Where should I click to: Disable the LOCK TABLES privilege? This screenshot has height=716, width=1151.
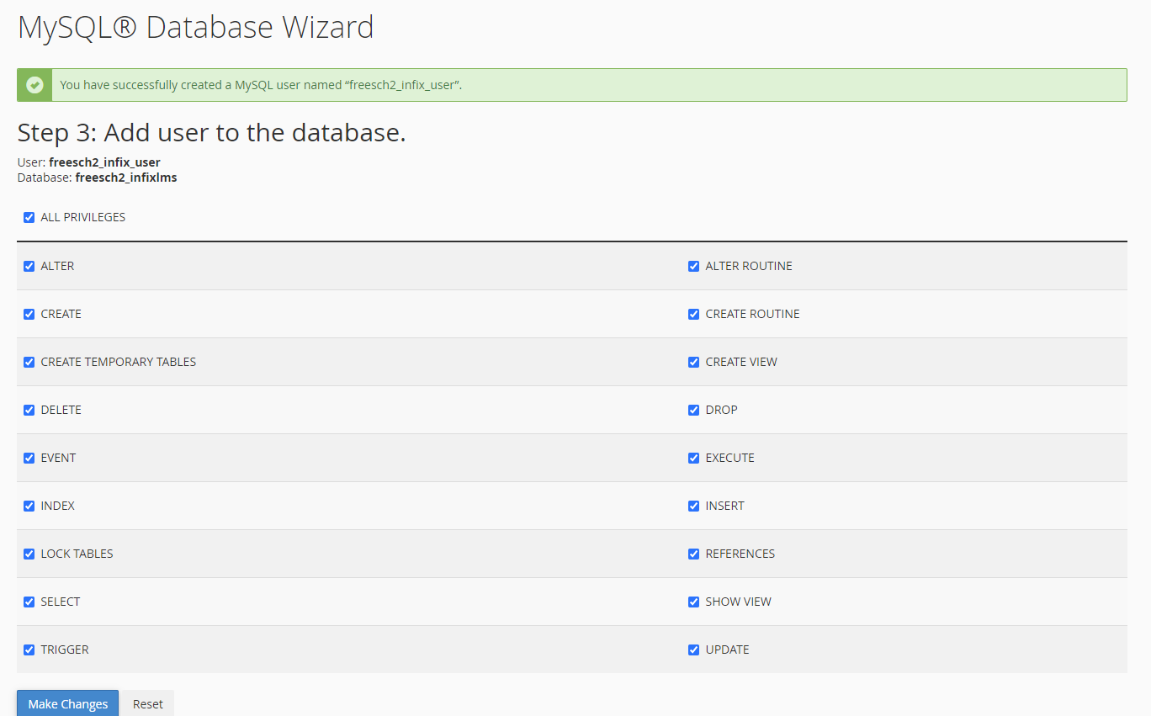[29, 554]
